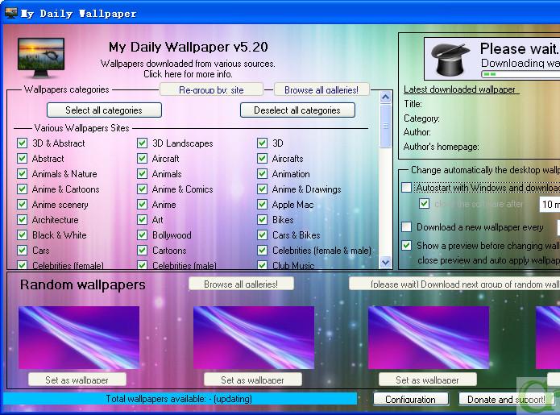Uncheck the 3D & Abstract category

pyautogui.click(x=23, y=143)
